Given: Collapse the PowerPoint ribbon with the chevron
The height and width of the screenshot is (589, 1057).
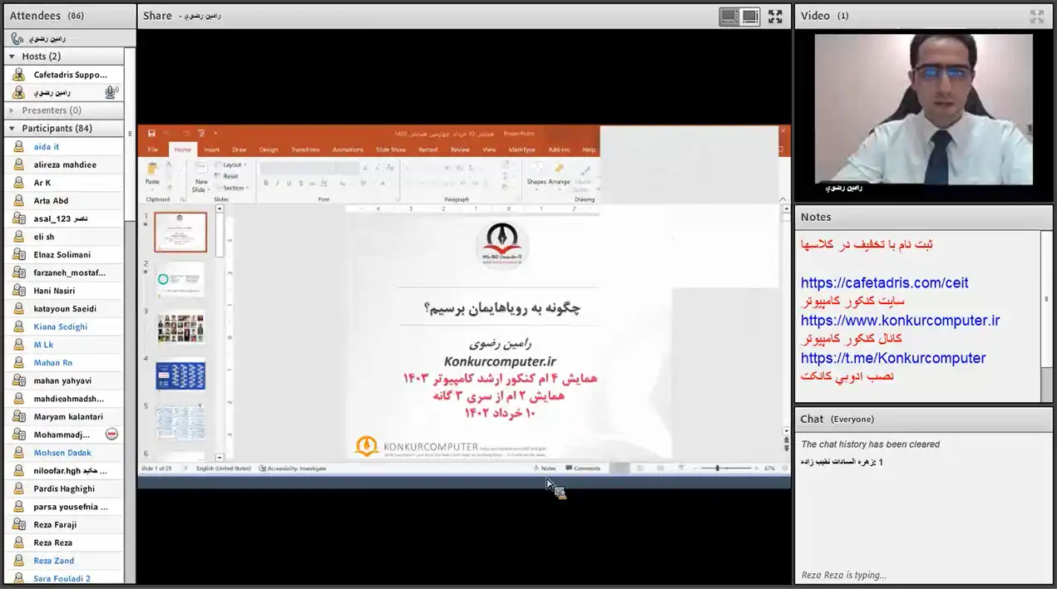Looking at the screenshot, I should (x=783, y=199).
